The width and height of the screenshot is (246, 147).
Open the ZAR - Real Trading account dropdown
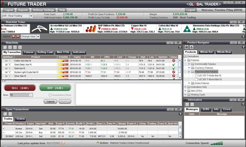pyautogui.click(x=31, y=16)
